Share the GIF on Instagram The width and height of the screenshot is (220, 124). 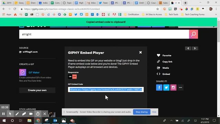click(x=173, y=87)
